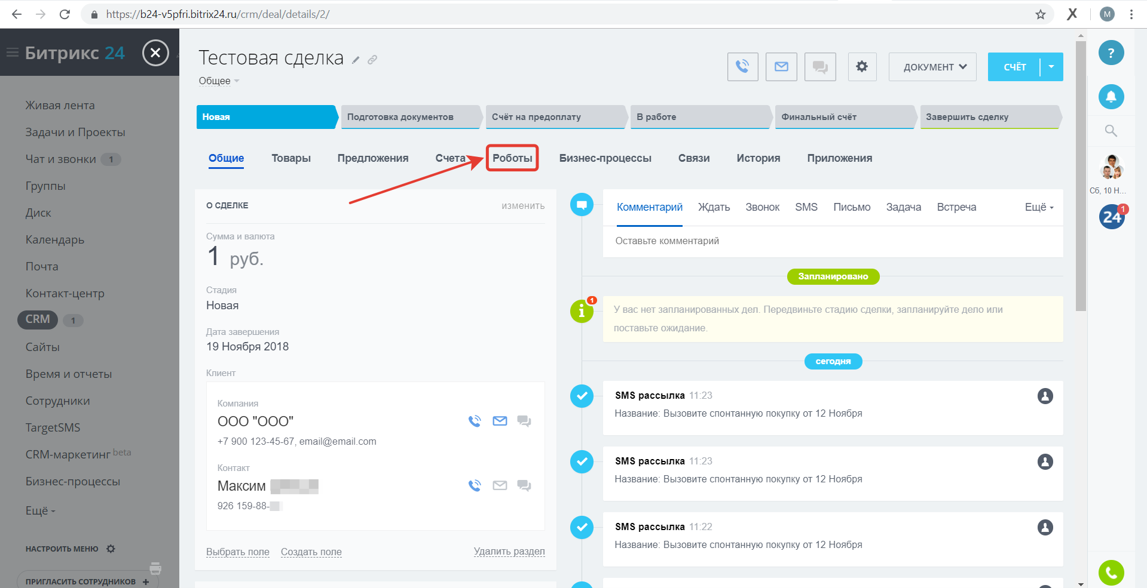The image size is (1147, 588).
Task: Click menu settings gear beside Настроить меню
Action: pos(111,549)
